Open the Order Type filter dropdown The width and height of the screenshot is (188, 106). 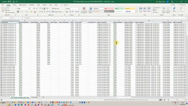[87, 22]
